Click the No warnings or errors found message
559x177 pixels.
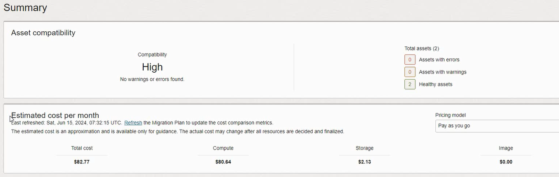152,79
